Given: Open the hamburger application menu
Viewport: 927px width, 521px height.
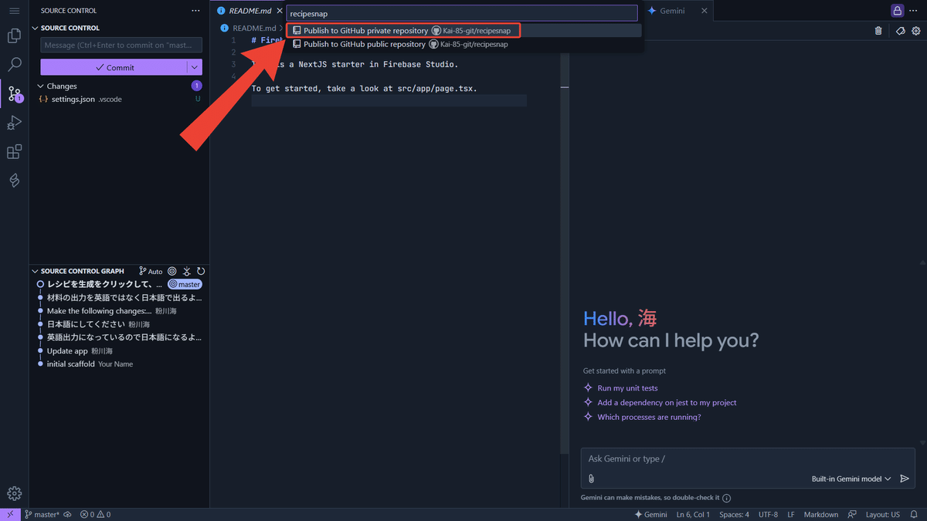Looking at the screenshot, I should click(14, 11).
